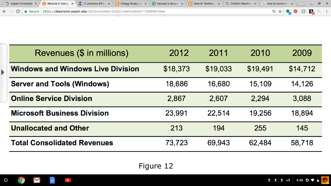This screenshot has width=331, height=186.
Task: Go back to the previous page
Action: [x=5, y=11]
